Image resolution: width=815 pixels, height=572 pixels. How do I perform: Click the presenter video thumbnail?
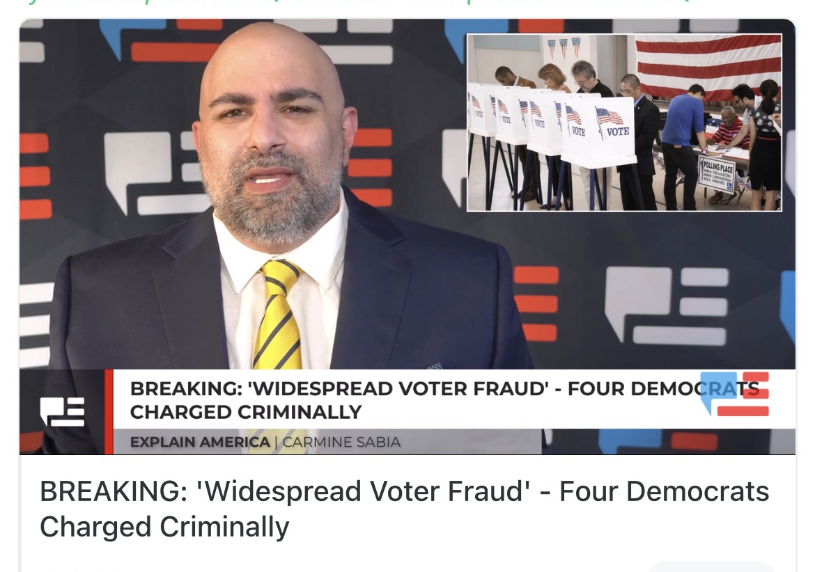pos(407,237)
